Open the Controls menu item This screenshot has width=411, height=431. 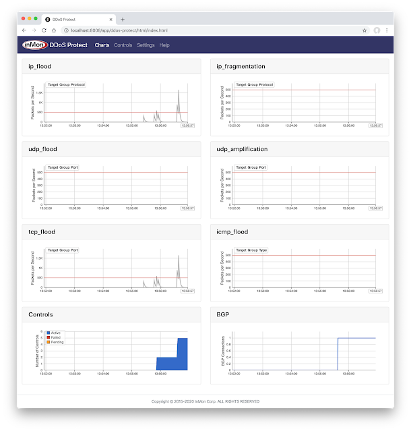pos(123,45)
